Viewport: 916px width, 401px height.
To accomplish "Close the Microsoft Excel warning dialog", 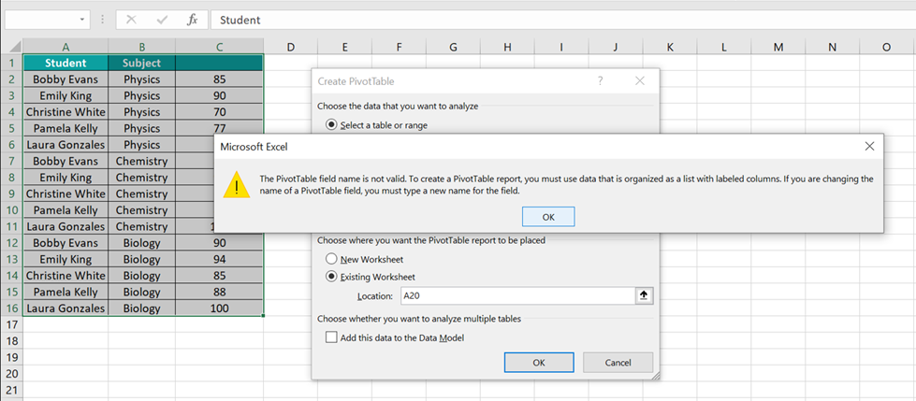I will (x=869, y=147).
